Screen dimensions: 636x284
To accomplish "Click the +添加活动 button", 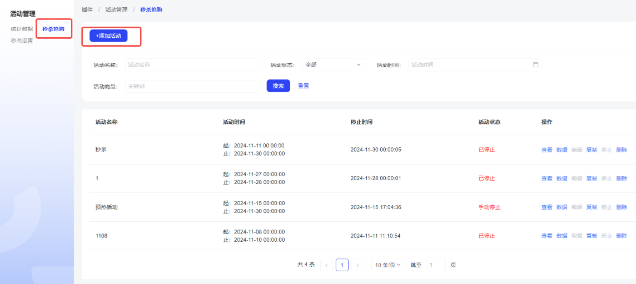I will point(108,36).
